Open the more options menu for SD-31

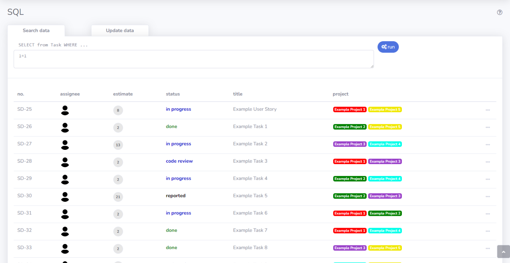[488, 214]
